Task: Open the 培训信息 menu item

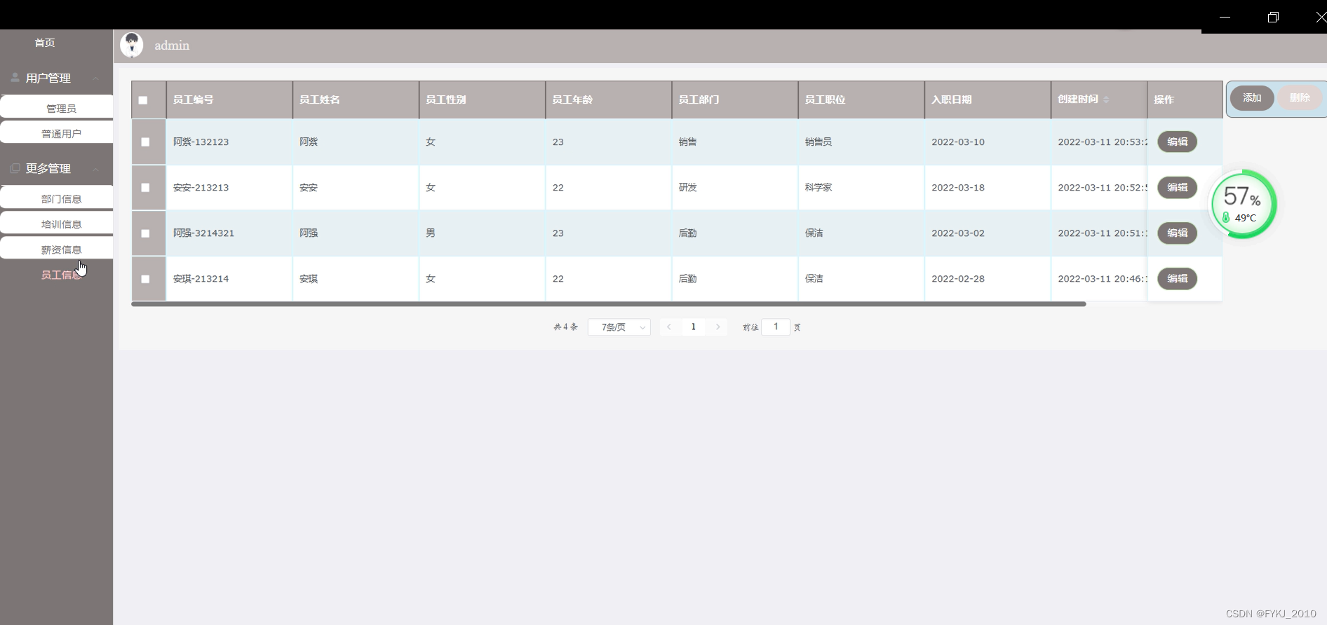Action: [57, 223]
